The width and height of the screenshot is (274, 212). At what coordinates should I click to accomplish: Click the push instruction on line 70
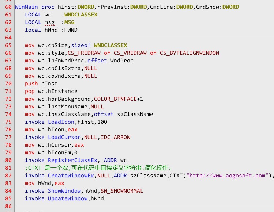click(31, 84)
